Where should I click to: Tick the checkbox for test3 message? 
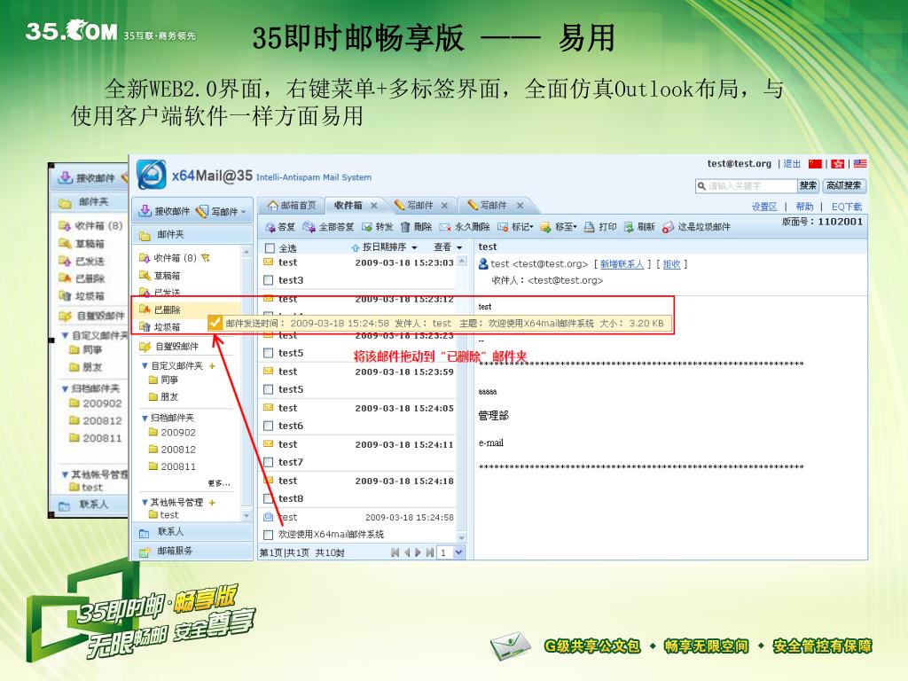pos(268,280)
